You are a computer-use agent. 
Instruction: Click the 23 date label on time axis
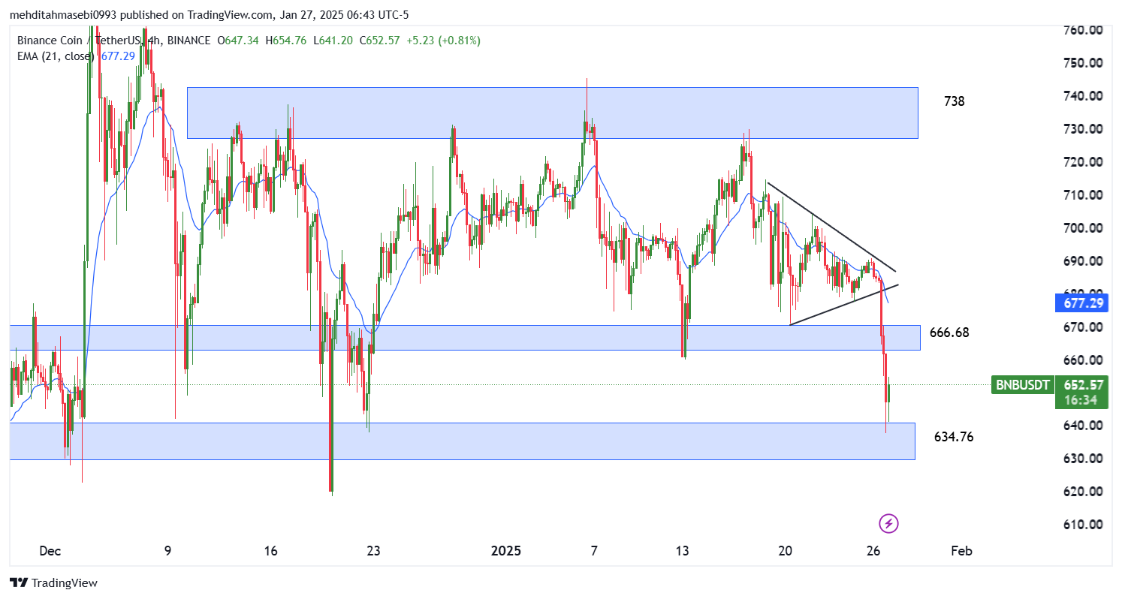373,551
